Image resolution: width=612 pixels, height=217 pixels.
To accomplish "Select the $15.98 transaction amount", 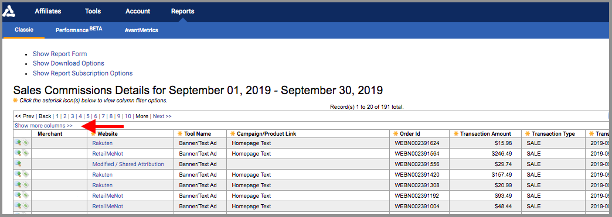I will [x=503, y=143].
